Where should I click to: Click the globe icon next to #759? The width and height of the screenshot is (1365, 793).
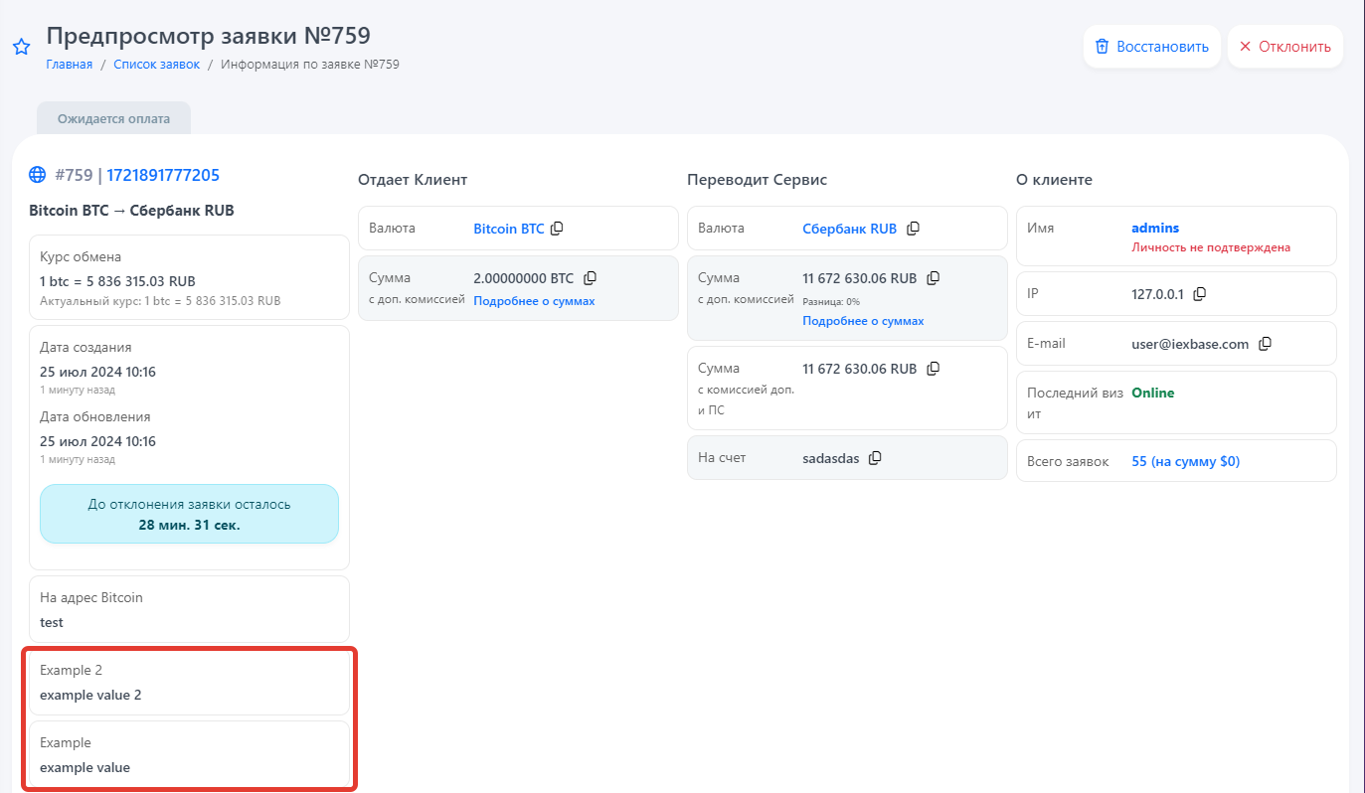pyautogui.click(x=38, y=175)
